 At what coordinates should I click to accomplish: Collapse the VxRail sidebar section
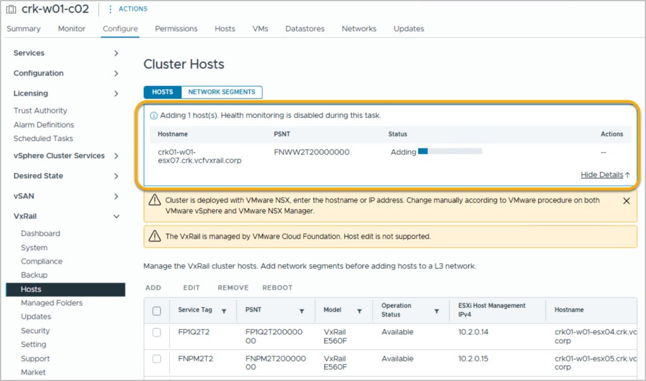[116, 216]
